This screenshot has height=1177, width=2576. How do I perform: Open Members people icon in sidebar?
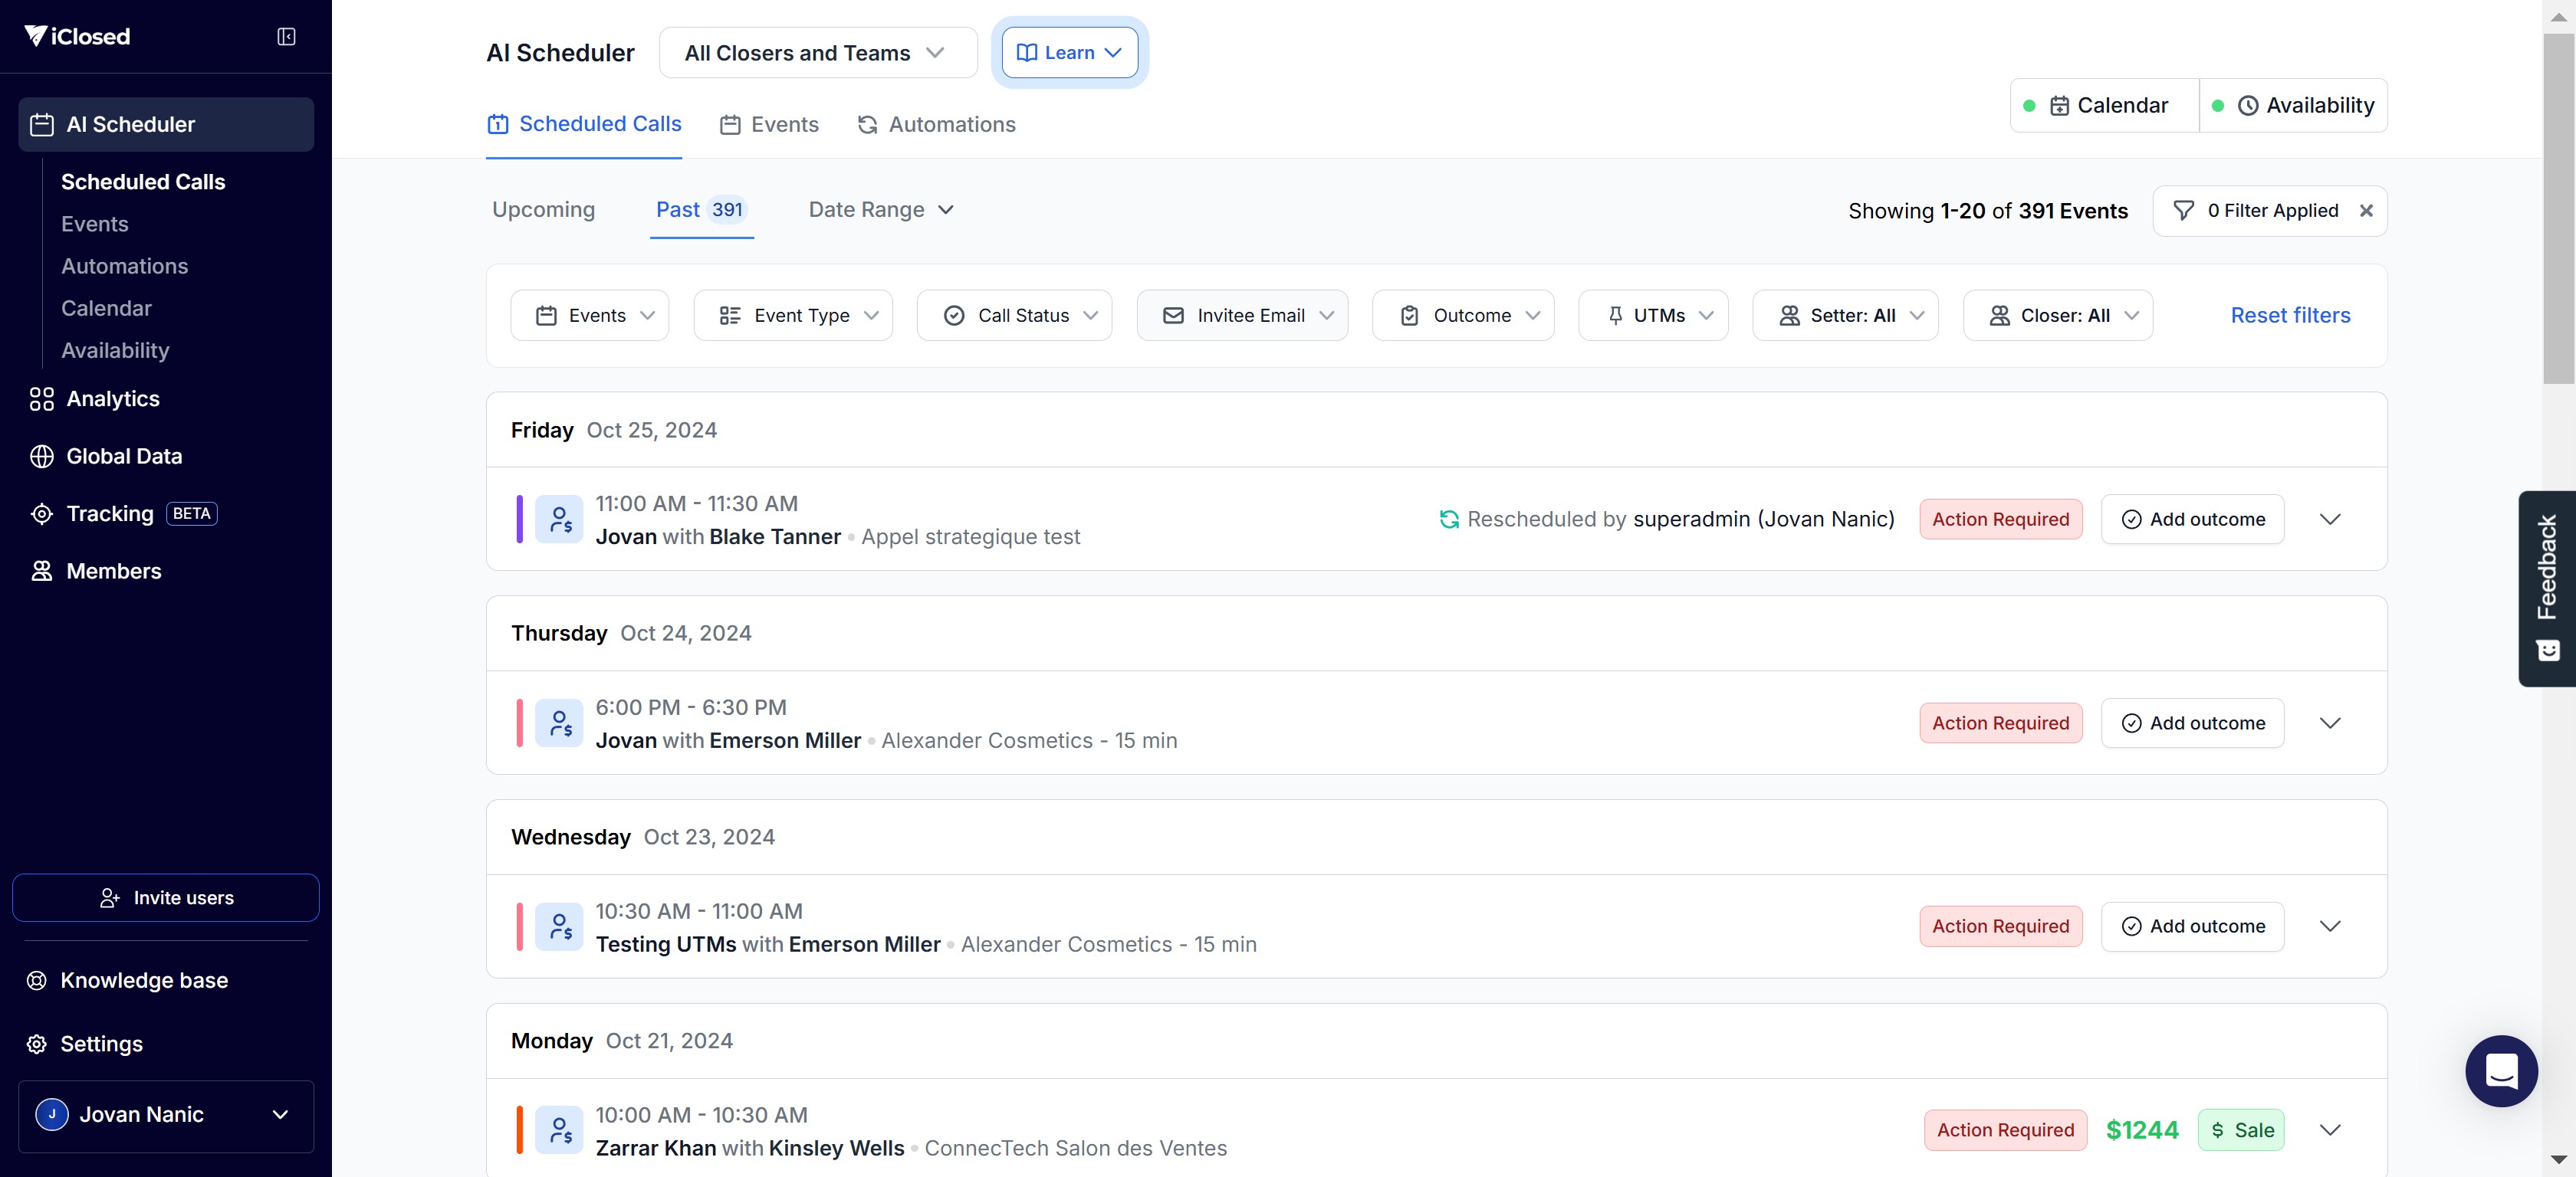(41, 571)
